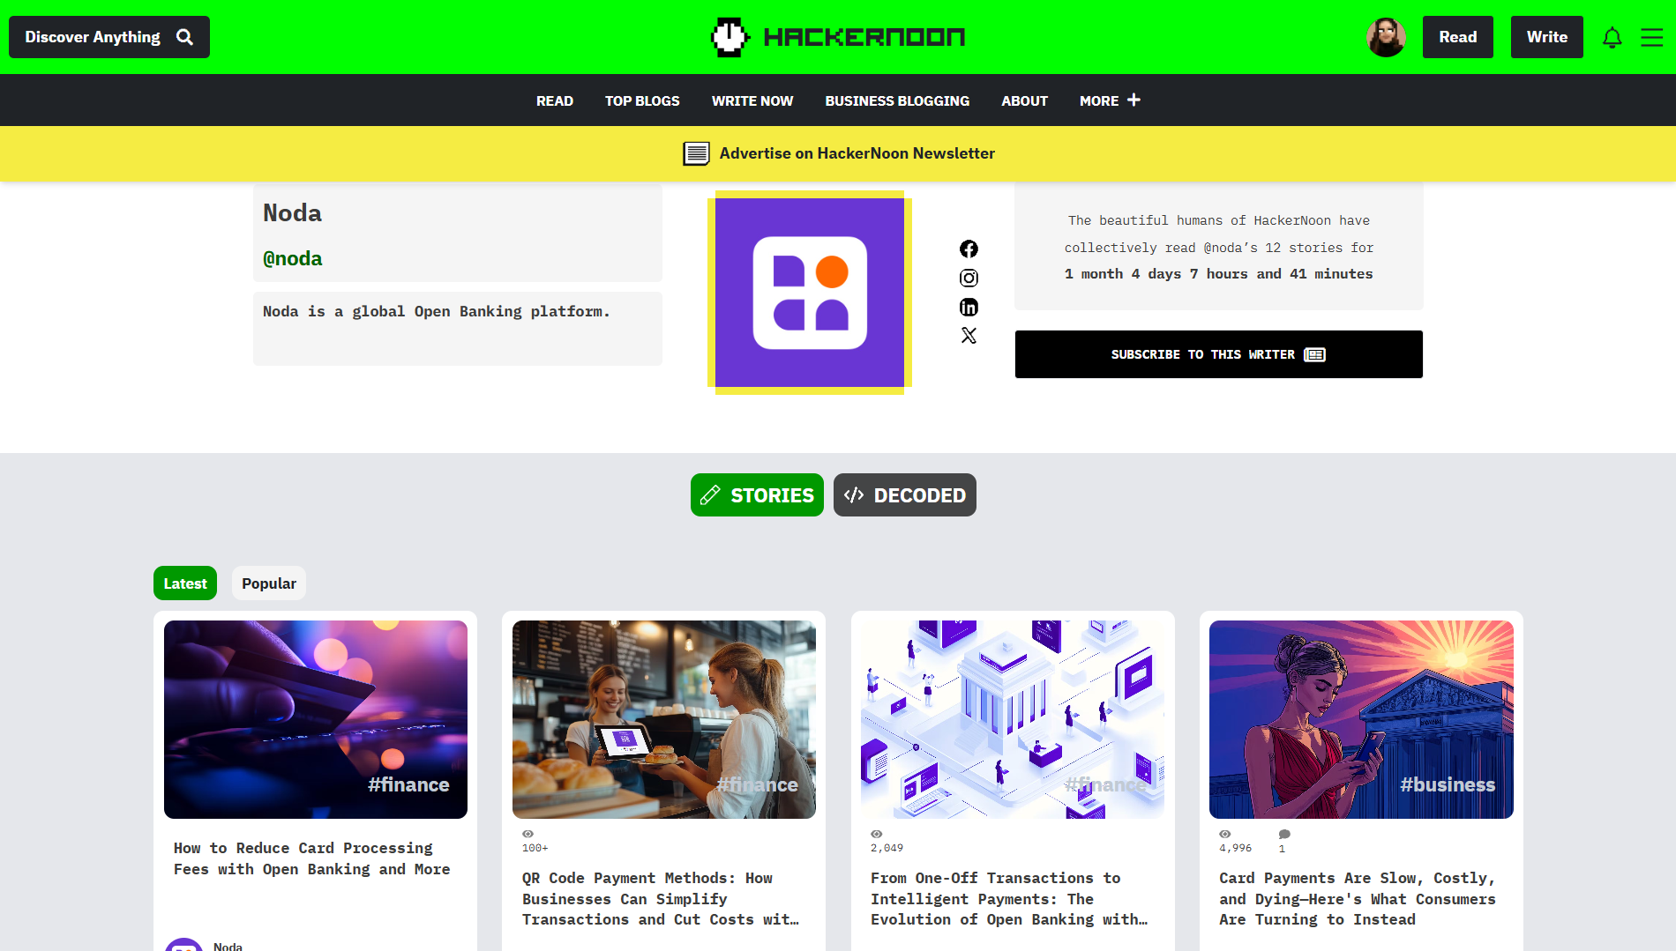This screenshot has width=1676, height=951.
Task: Open story 'Card Payments Are Slow, Costly'
Action: (x=1358, y=899)
